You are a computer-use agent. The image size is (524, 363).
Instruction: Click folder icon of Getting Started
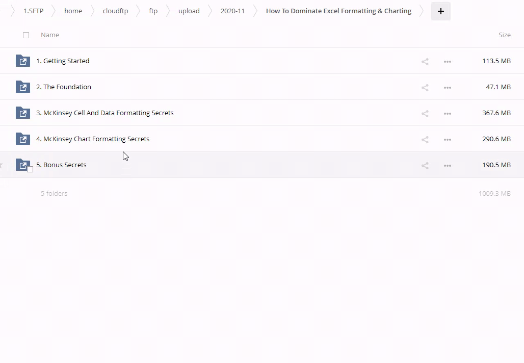(22, 61)
